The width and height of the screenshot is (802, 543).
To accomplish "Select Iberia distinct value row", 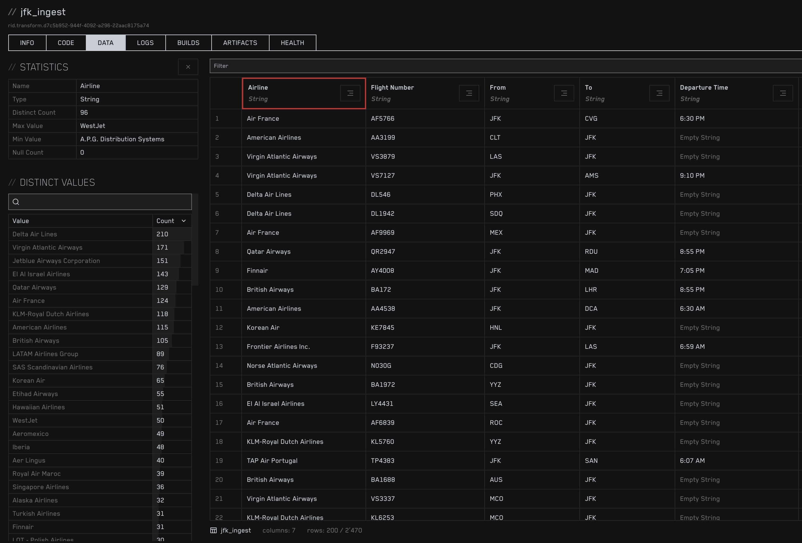I will coord(100,447).
